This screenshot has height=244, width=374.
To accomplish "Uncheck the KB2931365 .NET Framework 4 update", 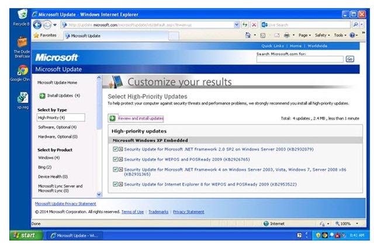I will pyautogui.click(x=115, y=169).
